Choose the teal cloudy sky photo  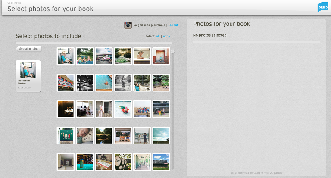tap(161, 135)
